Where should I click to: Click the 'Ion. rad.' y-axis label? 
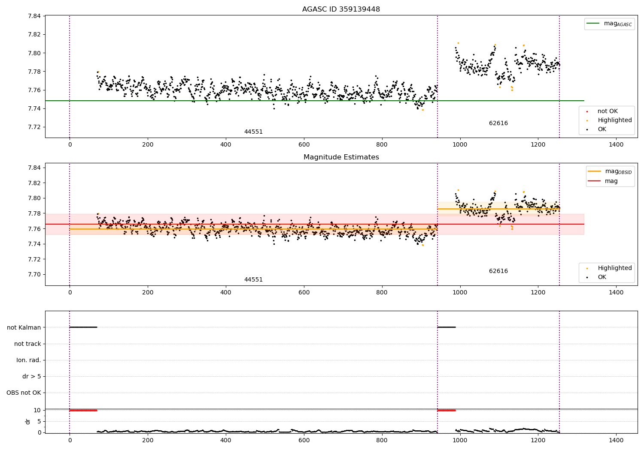pos(29,360)
